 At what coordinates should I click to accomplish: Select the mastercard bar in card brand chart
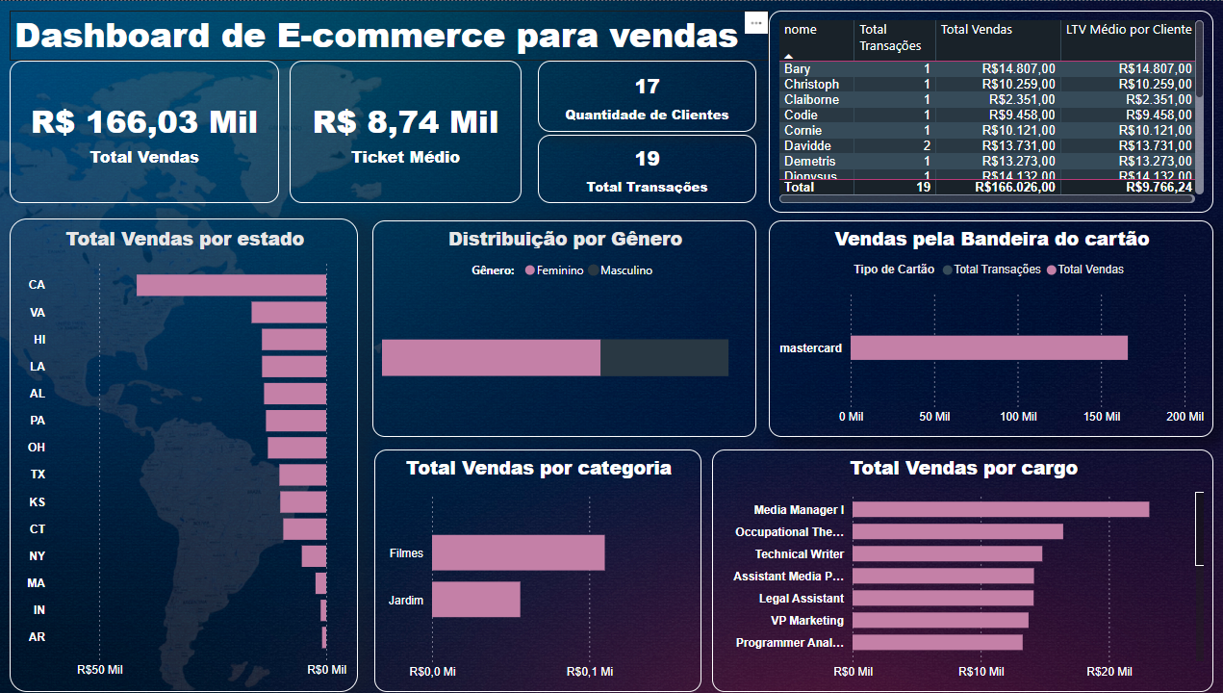click(991, 346)
